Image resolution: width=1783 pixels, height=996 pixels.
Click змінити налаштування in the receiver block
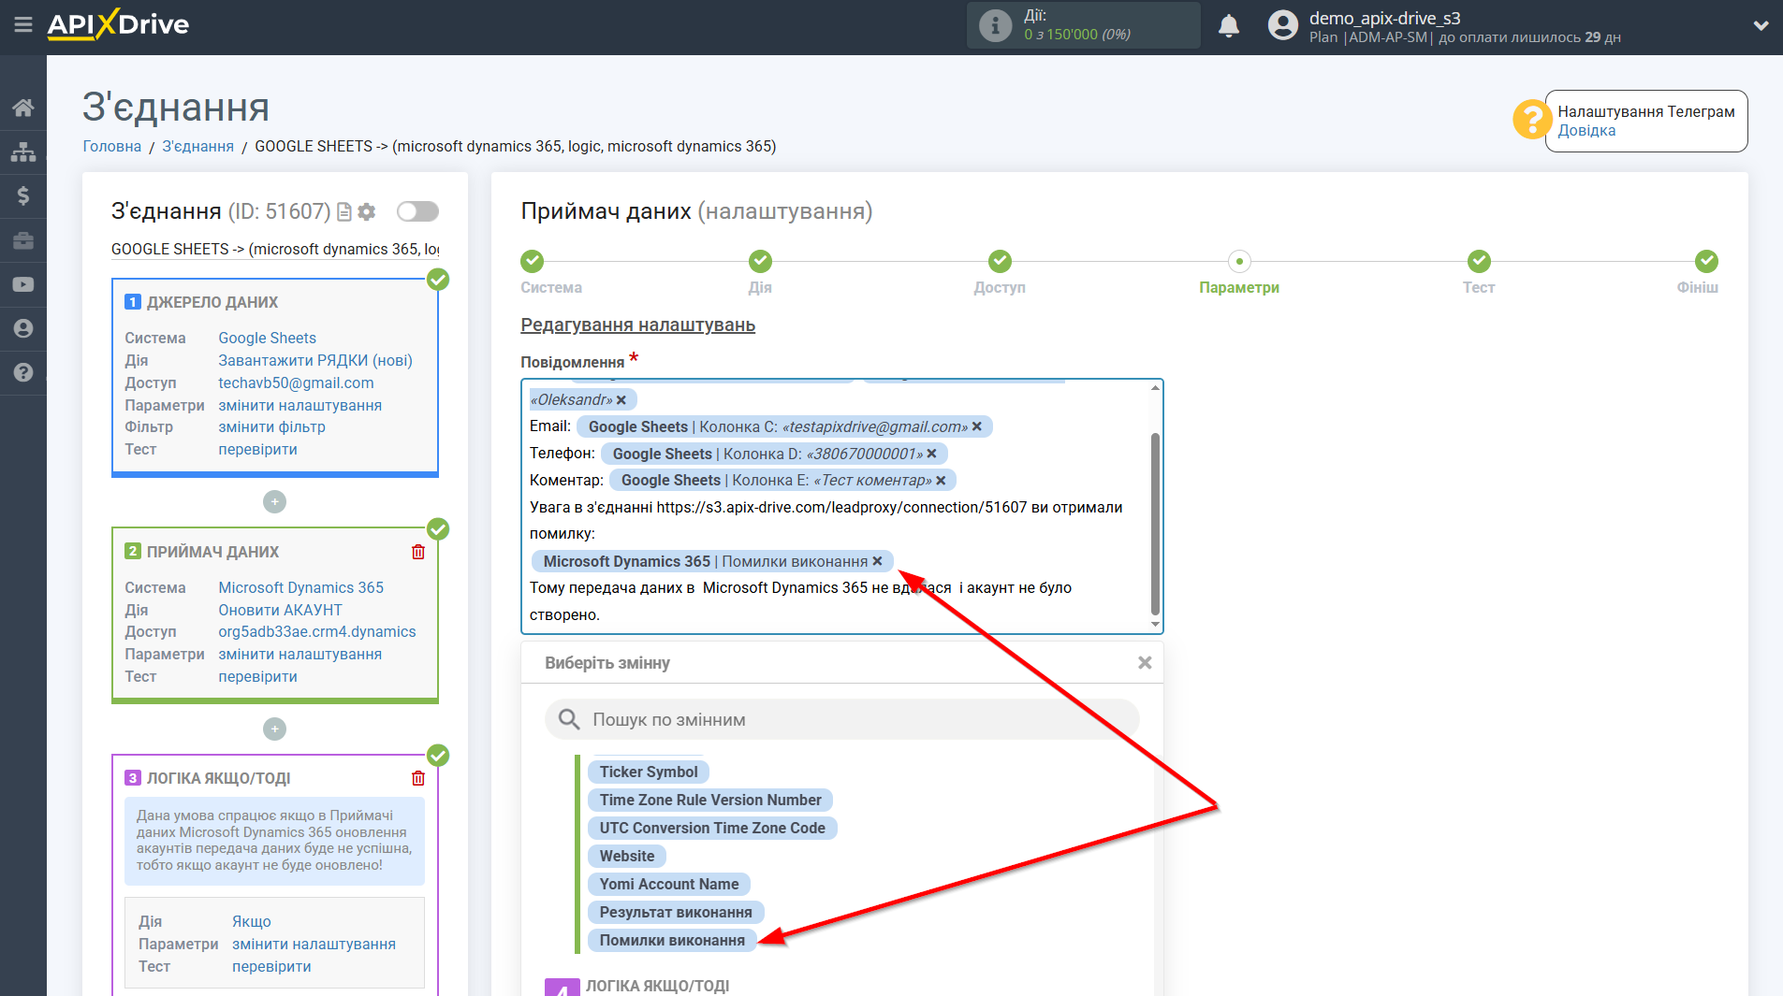[x=300, y=654]
